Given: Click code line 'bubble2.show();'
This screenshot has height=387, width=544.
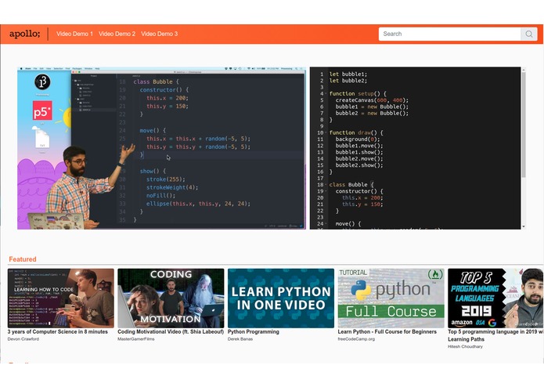Looking at the screenshot, I should click(359, 165).
